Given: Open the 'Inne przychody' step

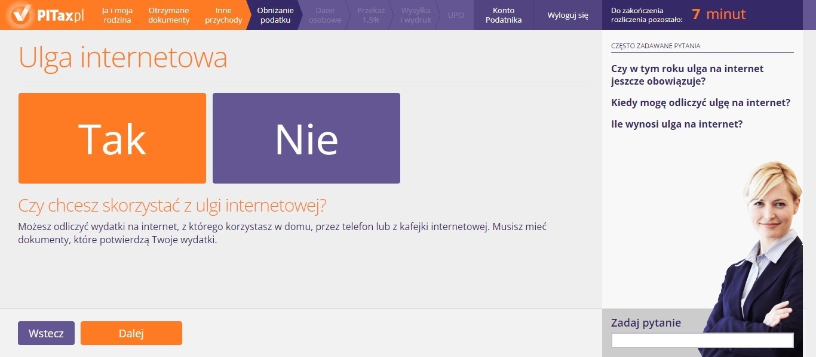Looking at the screenshot, I should (x=223, y=15).
